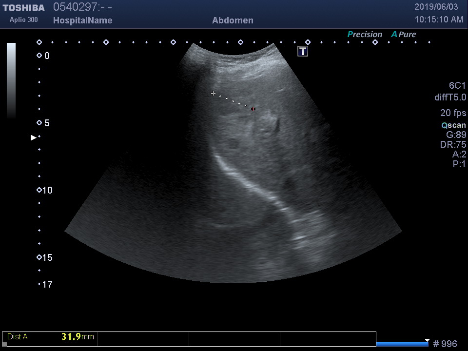Screen dimensions: 468x351
Task: Open the Abdomen exam preset selector
Action: [233, 20]
